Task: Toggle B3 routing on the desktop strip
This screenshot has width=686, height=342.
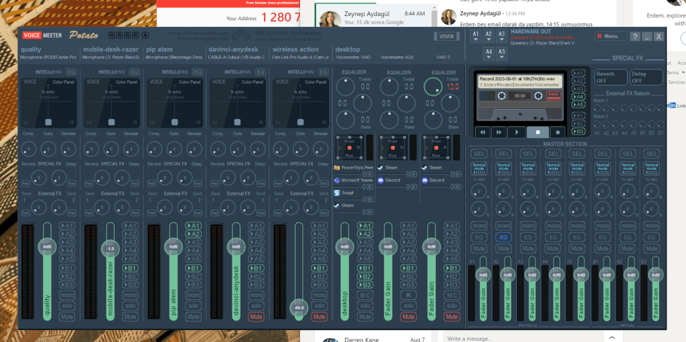Action: point(365,284)
